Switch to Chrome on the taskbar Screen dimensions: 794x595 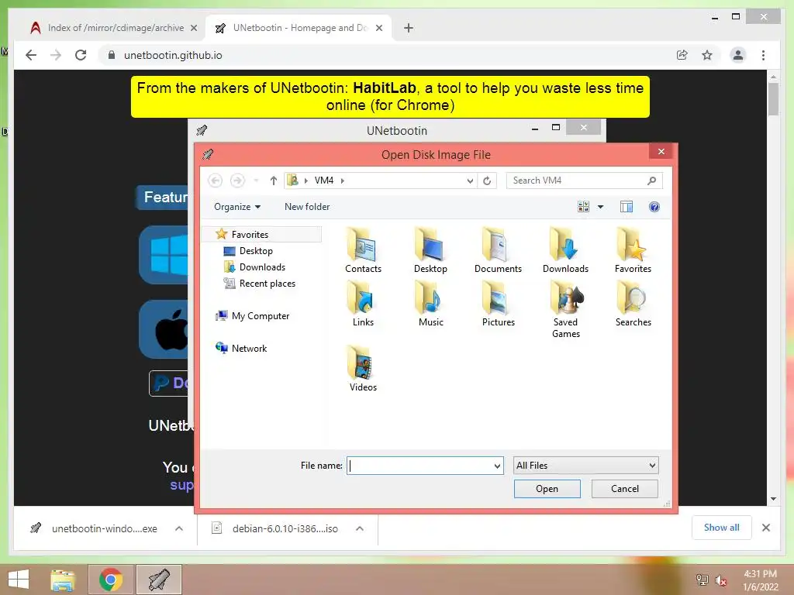(x=111, y=580)
